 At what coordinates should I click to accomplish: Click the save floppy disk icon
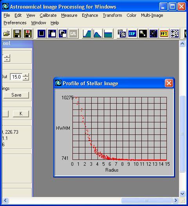pos(17,34)
